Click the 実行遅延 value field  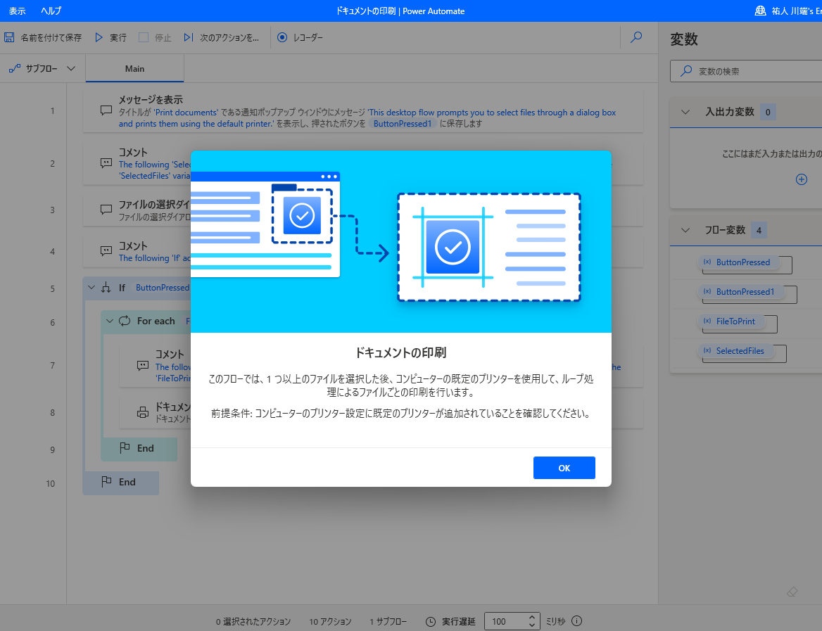(506, 621)
